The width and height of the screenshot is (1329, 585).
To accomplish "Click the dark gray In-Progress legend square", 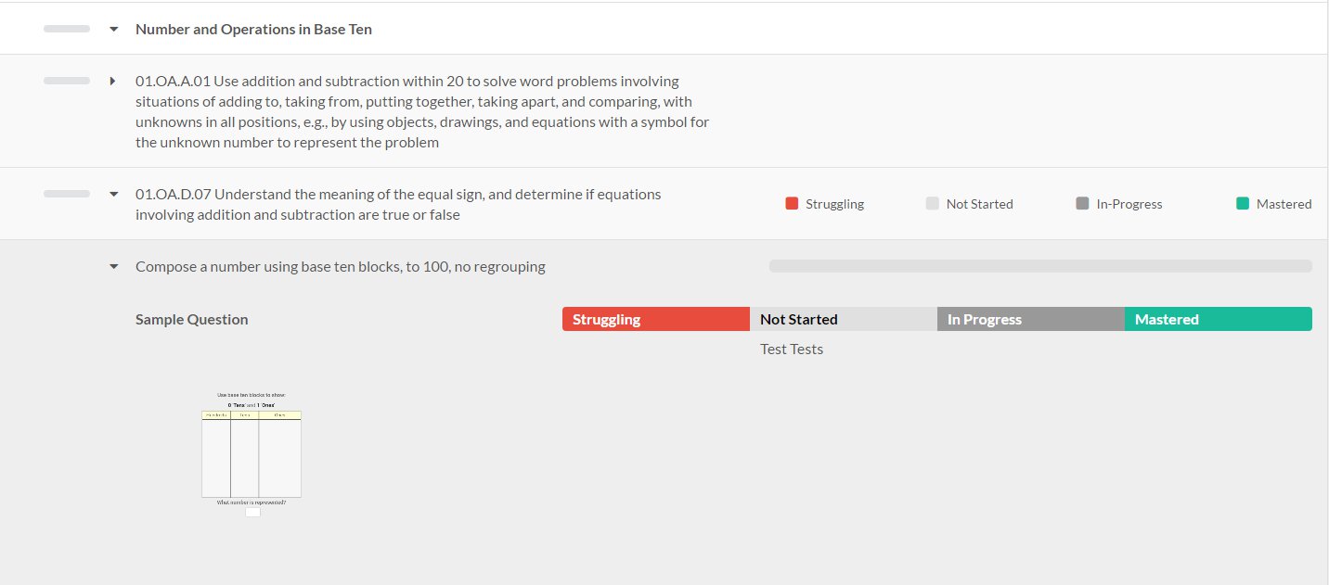I will [1082, 204].
